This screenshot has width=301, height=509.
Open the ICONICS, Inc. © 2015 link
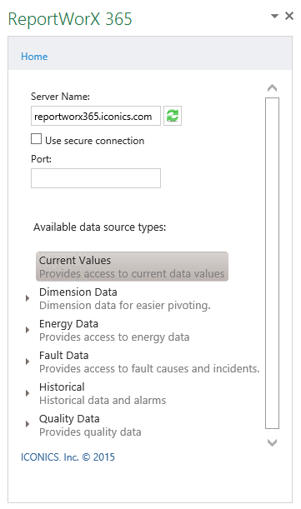(x=68, y=457)
